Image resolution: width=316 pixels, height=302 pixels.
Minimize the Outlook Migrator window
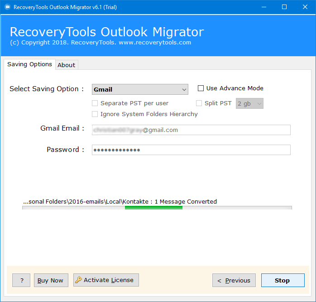pos(264,7)
